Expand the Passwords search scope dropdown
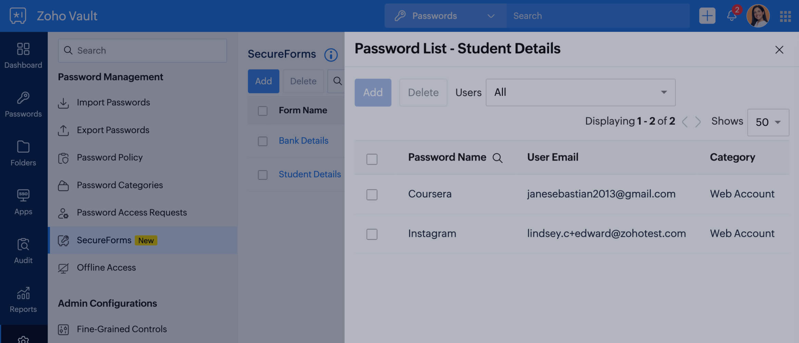 [445, 16]
